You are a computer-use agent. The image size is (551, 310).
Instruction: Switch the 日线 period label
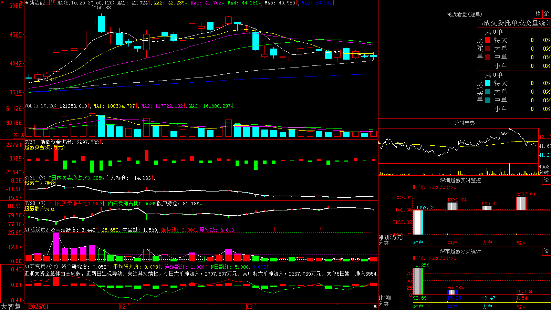click(x=50, y=3)
